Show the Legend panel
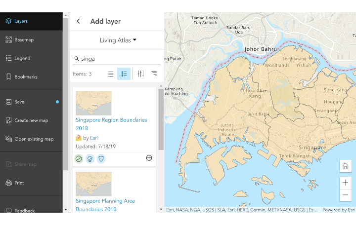 click(x=31, y=58)
